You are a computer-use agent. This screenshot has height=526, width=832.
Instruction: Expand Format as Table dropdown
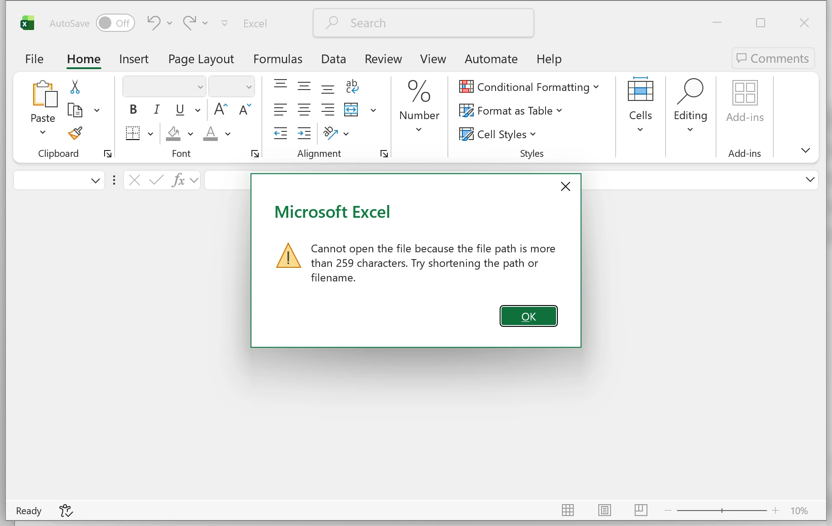(559, 110)
